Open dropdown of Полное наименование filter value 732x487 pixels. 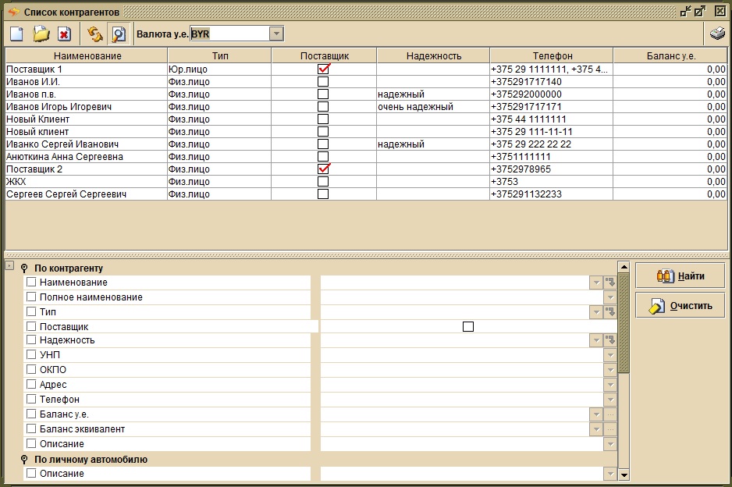(610, 297)
